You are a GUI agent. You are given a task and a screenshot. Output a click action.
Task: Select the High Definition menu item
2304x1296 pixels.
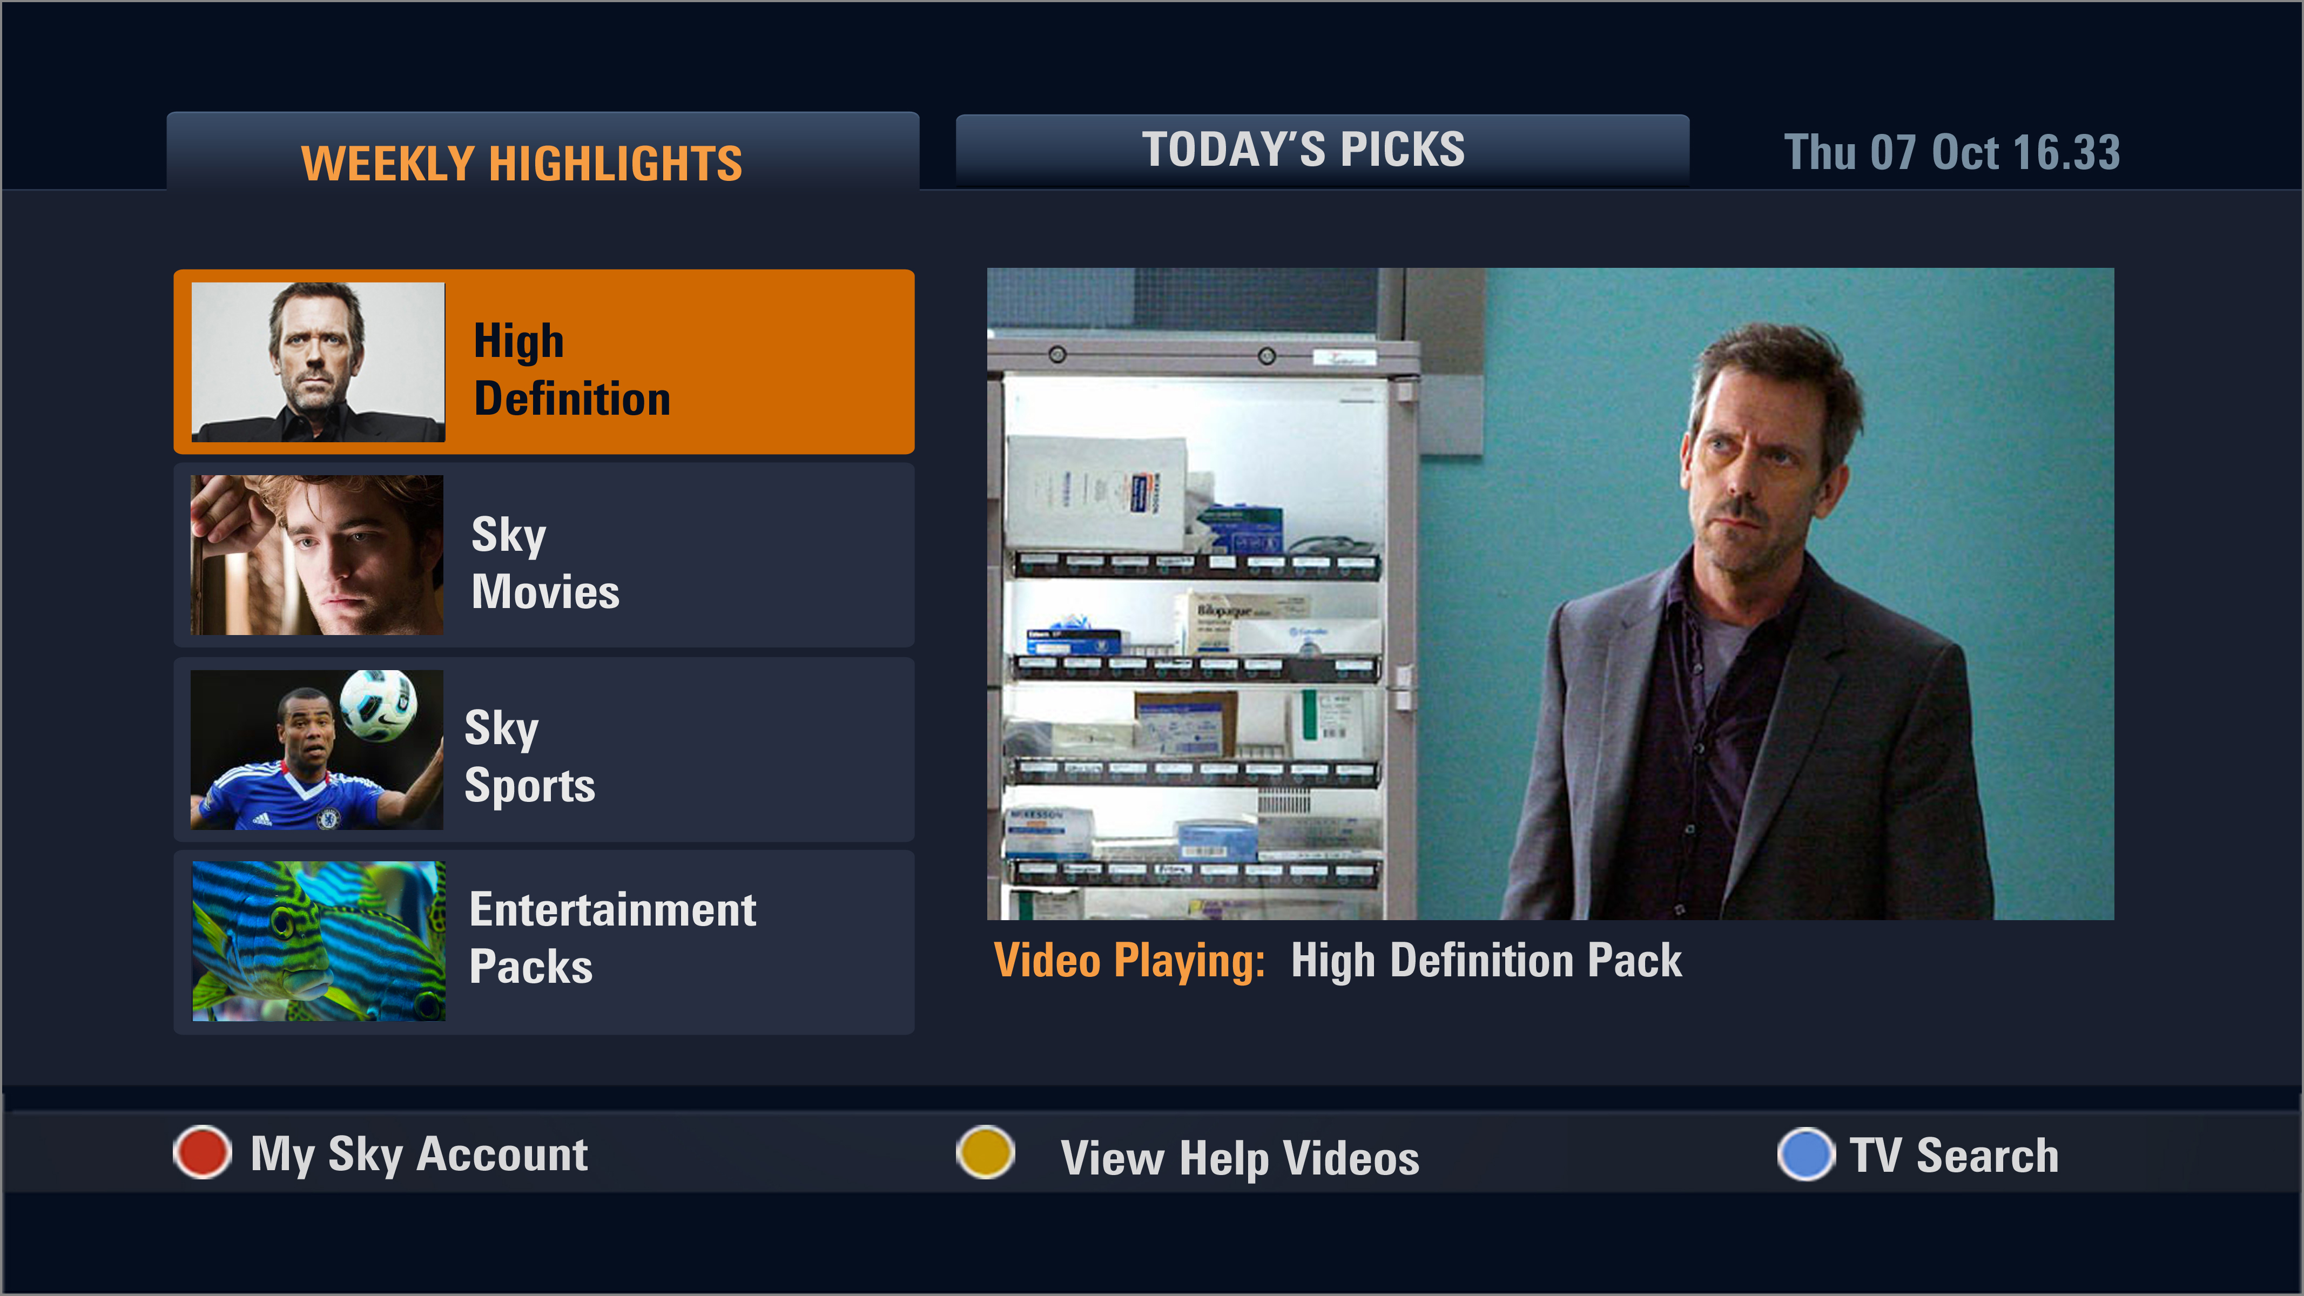(544, 361)
